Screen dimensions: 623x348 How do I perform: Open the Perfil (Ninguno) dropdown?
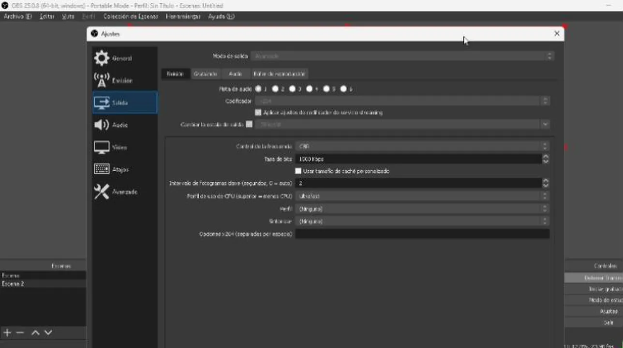[422, 209]
